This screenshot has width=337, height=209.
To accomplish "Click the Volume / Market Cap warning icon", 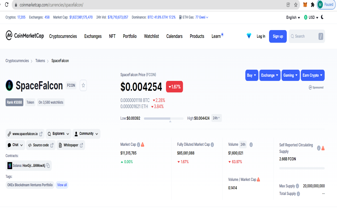I will coord(258,180).
